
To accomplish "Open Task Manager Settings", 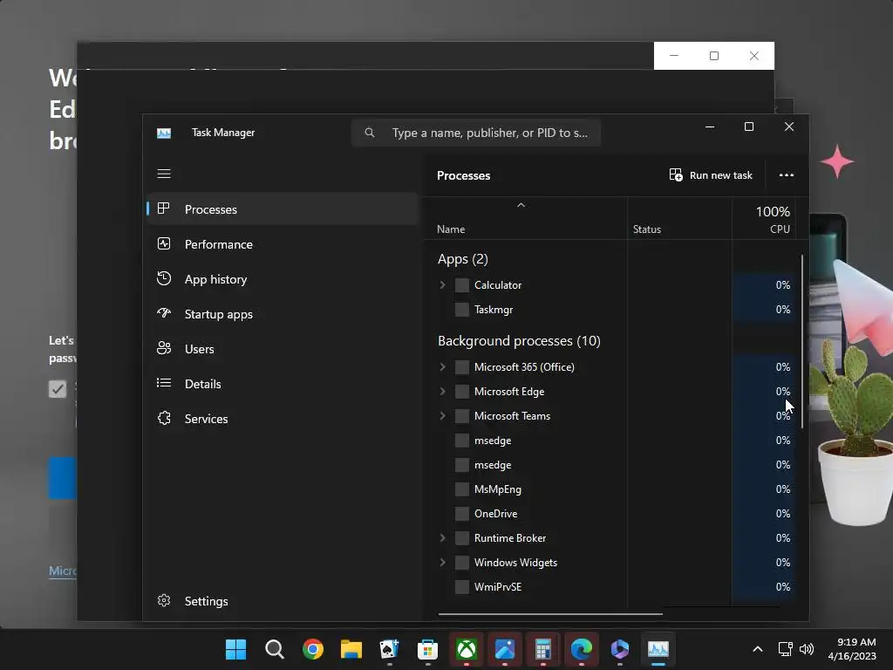I will [x=283, y=601].
